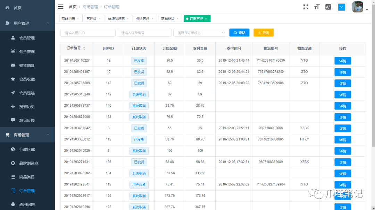Screen dimensions: 375x210
Task: Toggle the hamburger sidebar collapse icon
Action: [x=60, y=7]
